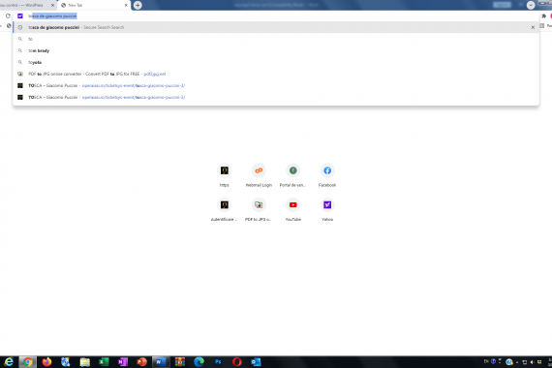Open the PDF to JPG shortcut tile

[259, 210]
